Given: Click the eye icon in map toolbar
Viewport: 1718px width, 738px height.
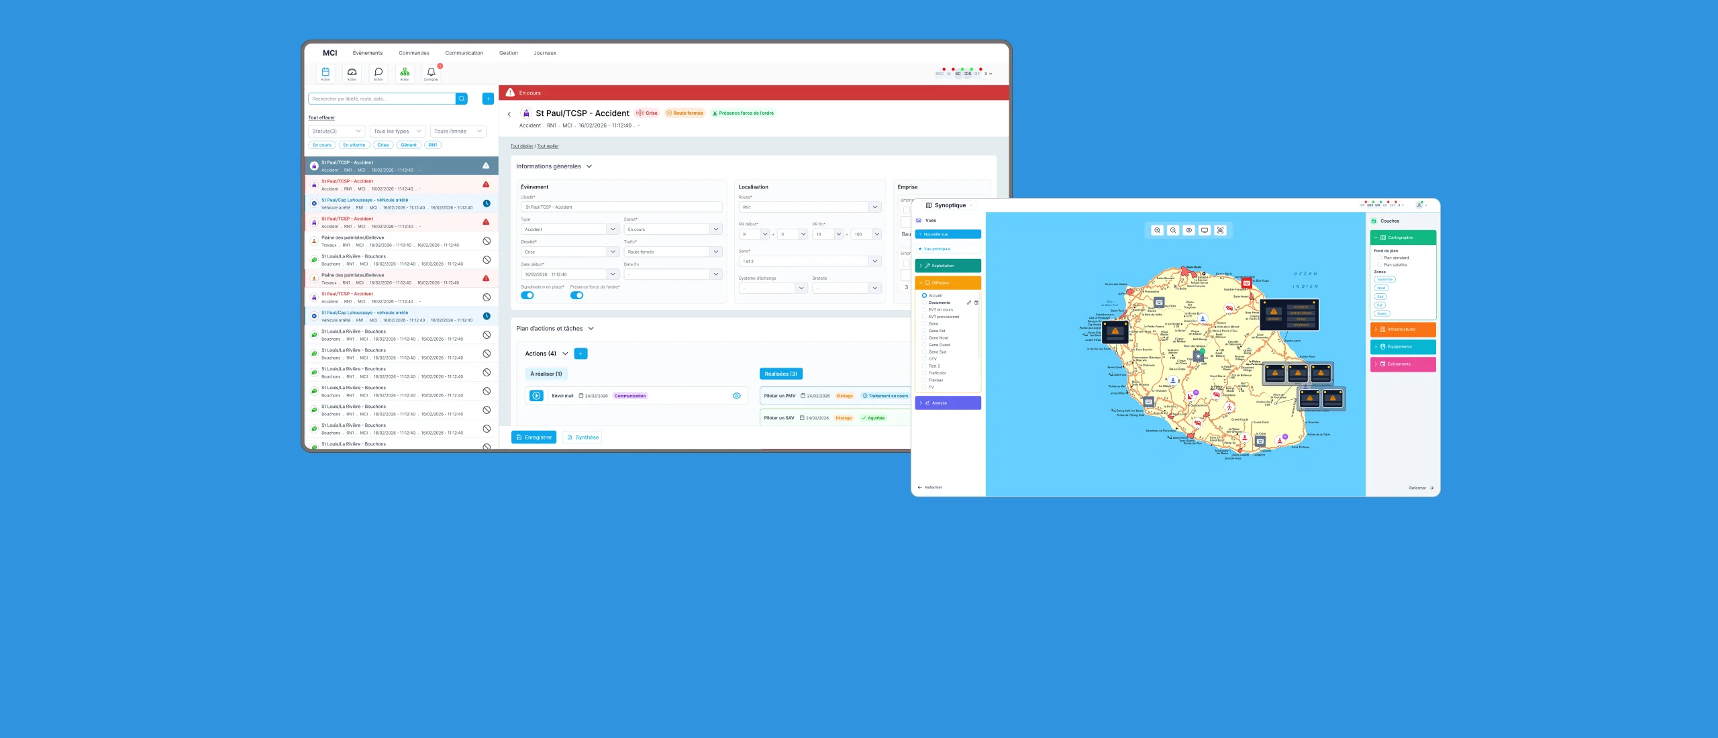Looking at the screenshot, I should [1189, 230].
